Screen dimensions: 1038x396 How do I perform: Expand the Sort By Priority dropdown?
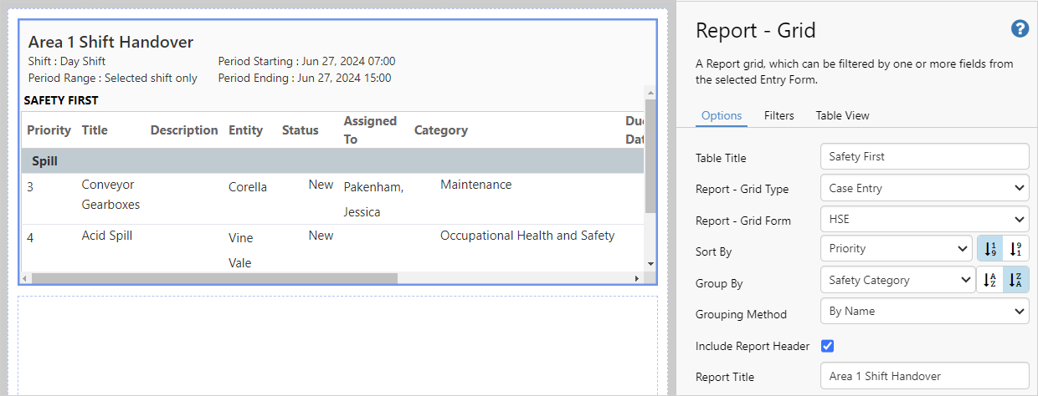pos(897,249)
